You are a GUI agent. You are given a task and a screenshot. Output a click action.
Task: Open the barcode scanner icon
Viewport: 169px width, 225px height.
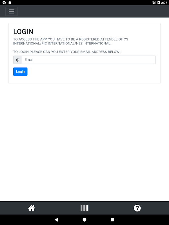point(84,208)
